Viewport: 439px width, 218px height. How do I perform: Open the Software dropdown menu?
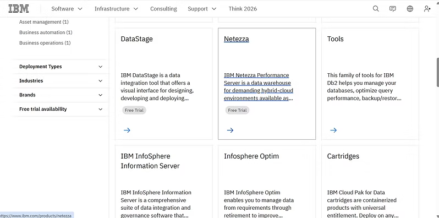tap(67, 9)
